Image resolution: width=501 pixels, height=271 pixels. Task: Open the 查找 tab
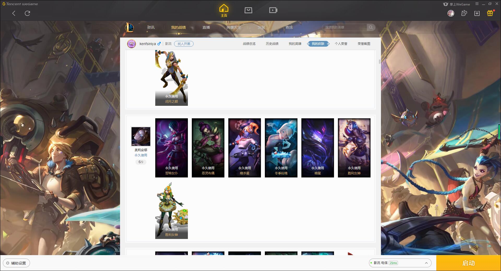(x=289, y=27)
